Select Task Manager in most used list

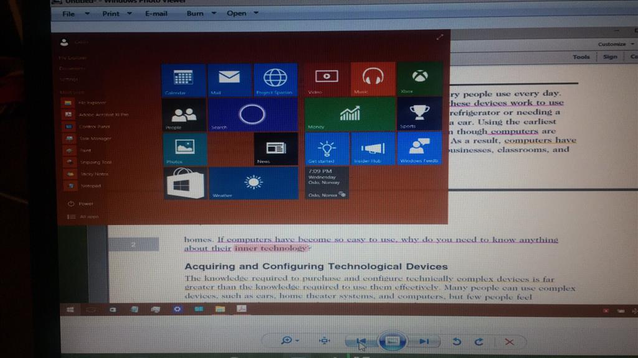pos(87,139)
